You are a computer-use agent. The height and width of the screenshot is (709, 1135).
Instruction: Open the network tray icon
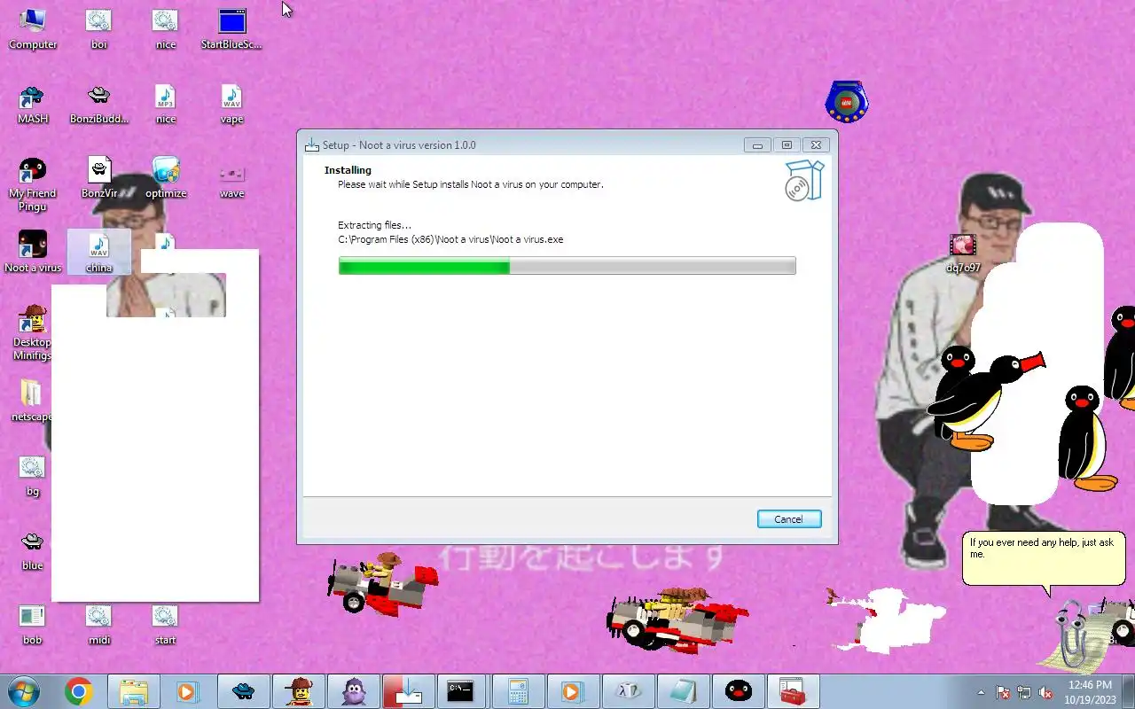pyautogui.click(x=1024, y=692)
